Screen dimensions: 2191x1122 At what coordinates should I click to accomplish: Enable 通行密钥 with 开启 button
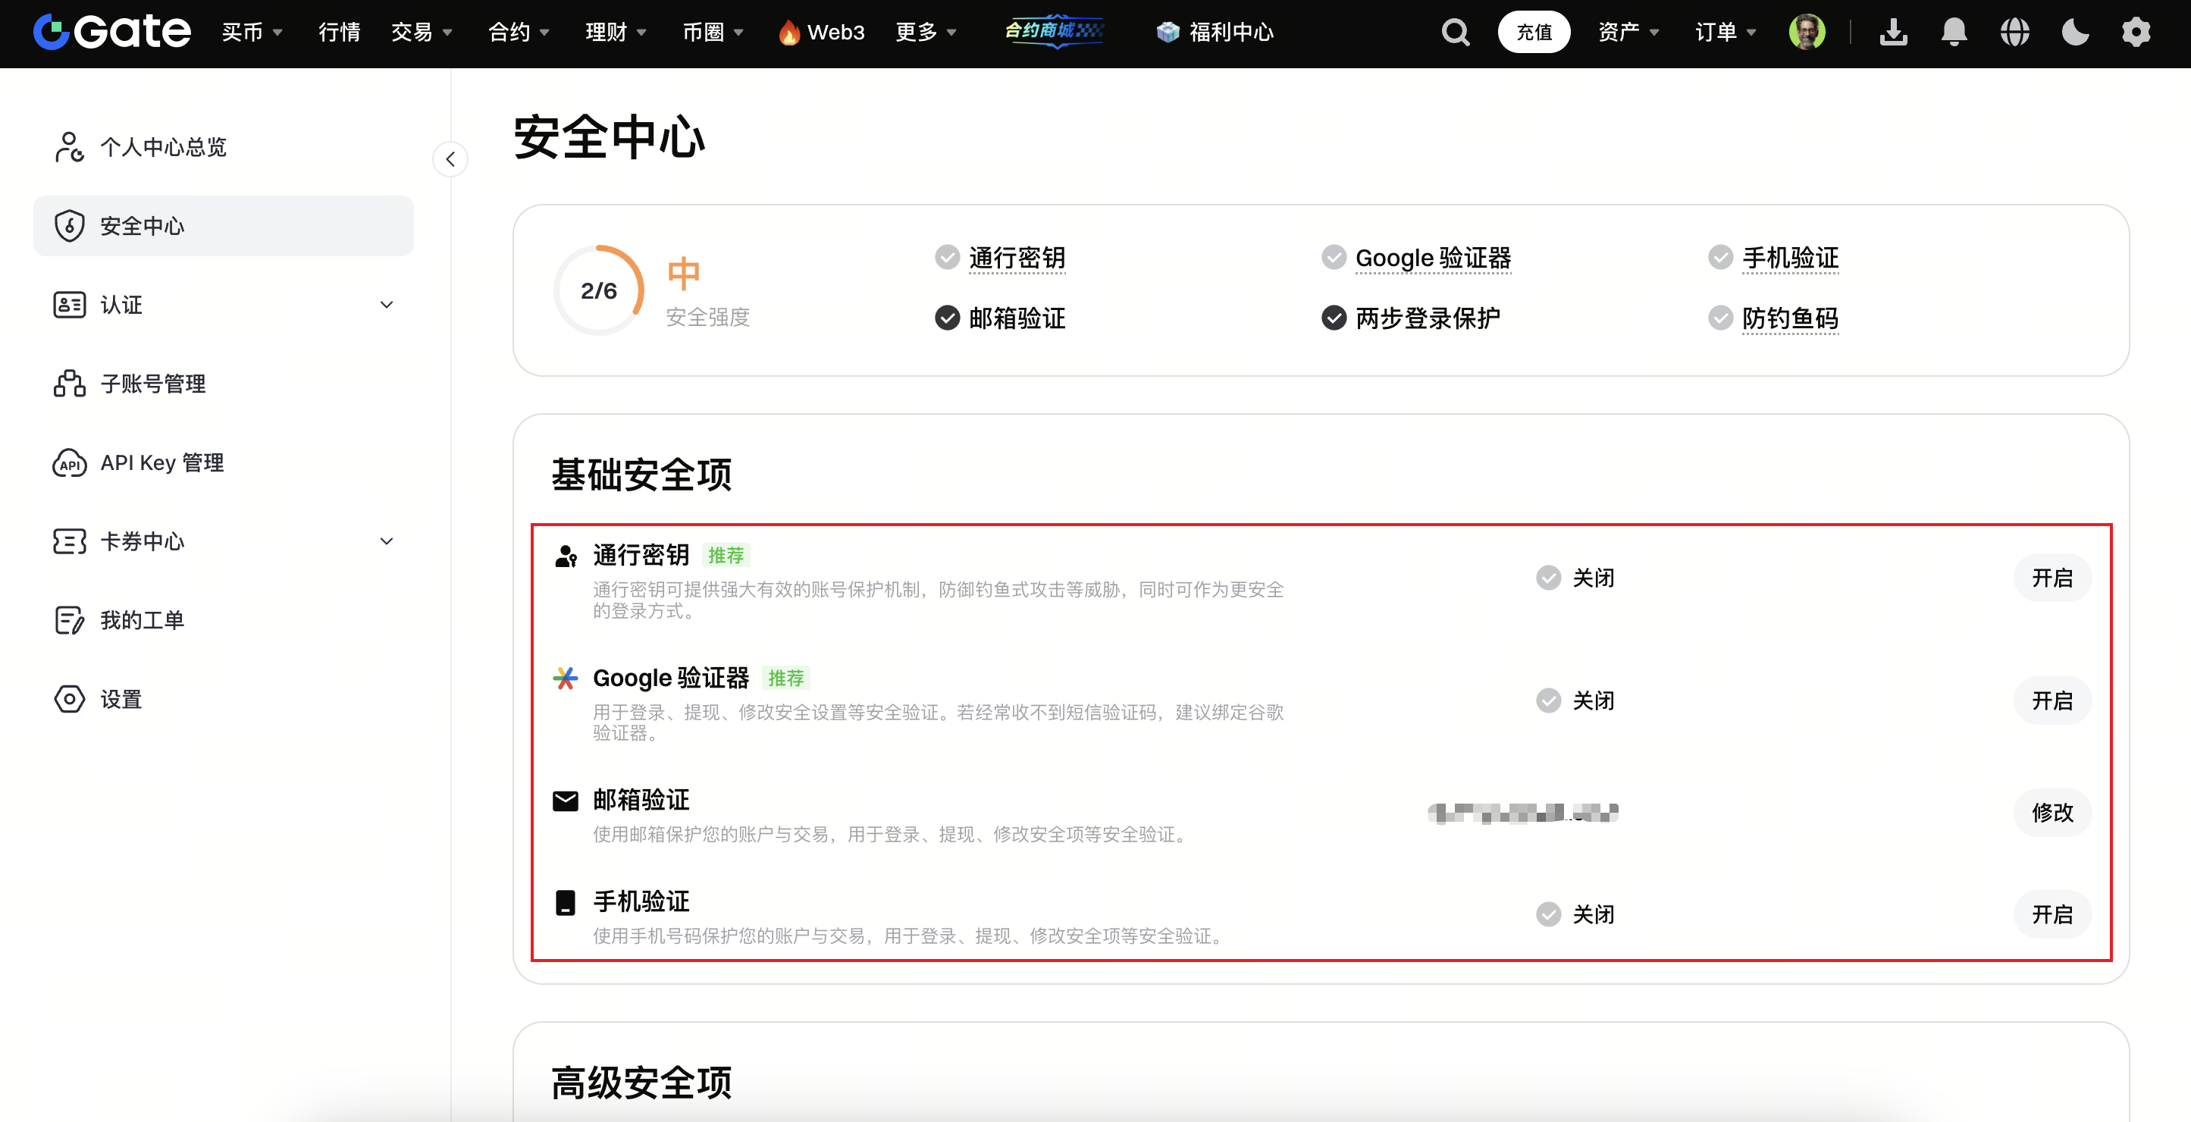(2052, 578)
